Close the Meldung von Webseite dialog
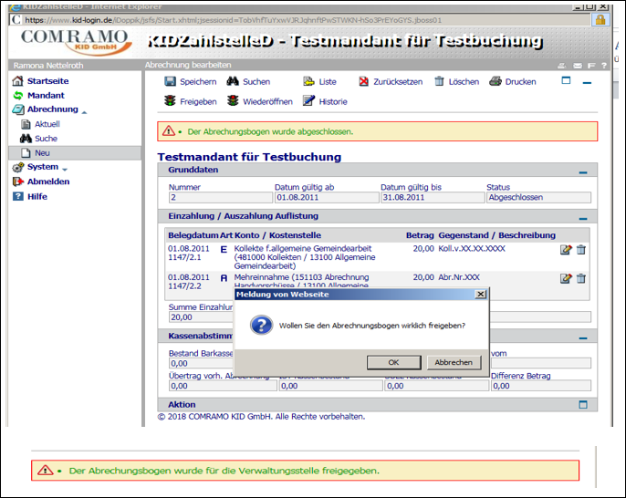626x498 pixels. point(481,294)
